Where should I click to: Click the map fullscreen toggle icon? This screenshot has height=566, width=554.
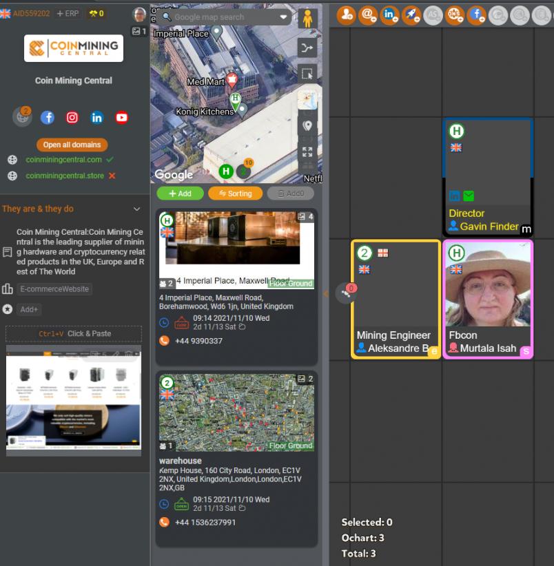coord(307,152)
